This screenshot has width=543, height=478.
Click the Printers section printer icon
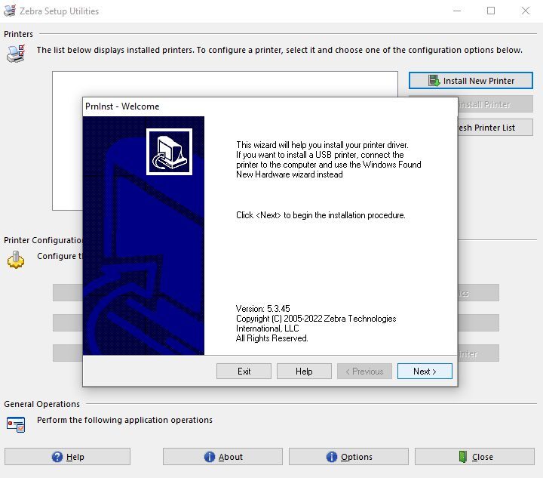(x=16, y=54)
